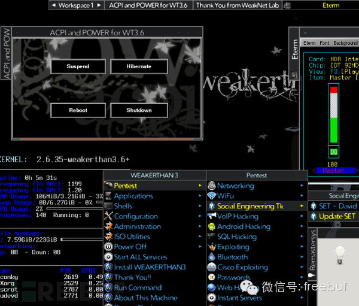This screenshot has width=359, height=306.
Task: Click the Suspend button
Action: [x=78, y=66]
